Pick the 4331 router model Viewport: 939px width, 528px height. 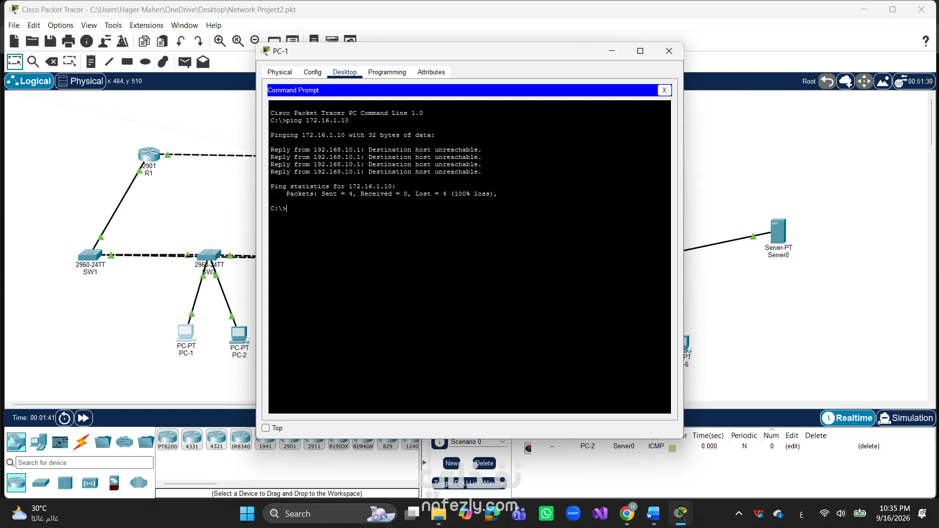coord(192,440)
